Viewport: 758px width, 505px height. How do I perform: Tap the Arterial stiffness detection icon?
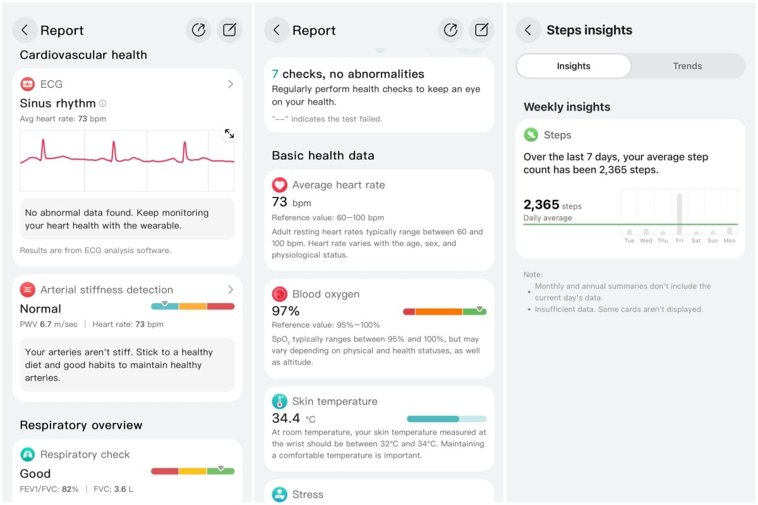click(x=27, y=290)
